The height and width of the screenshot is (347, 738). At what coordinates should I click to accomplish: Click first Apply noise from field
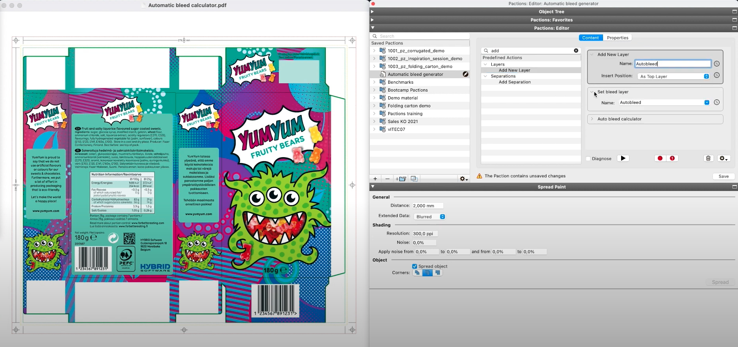427,252
